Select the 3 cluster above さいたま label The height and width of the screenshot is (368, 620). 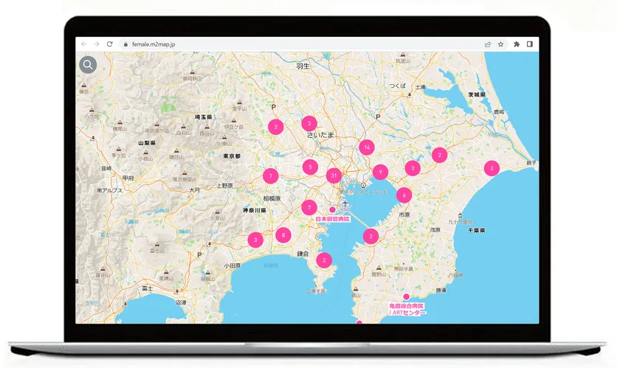coord(309,123)
